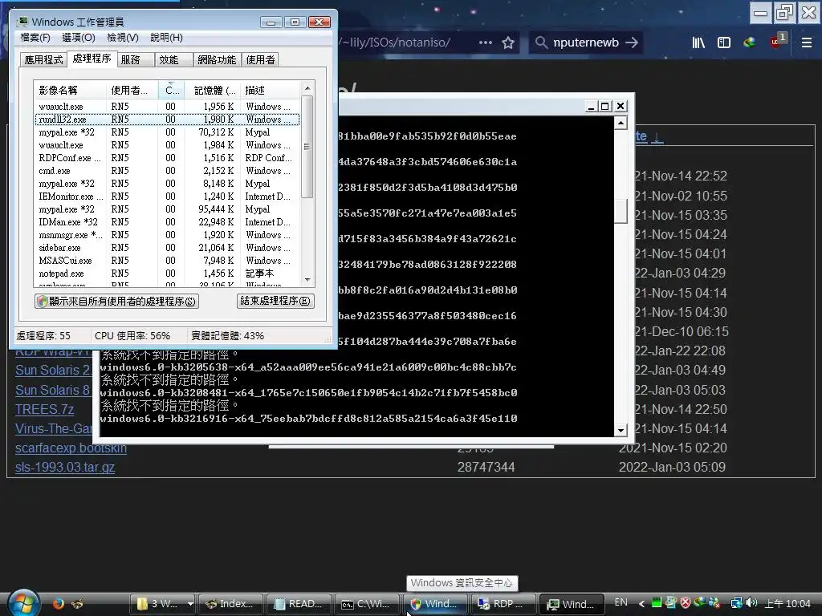Open page actions three-dots menu
822x616 pixels.
(x=486, y=43)
